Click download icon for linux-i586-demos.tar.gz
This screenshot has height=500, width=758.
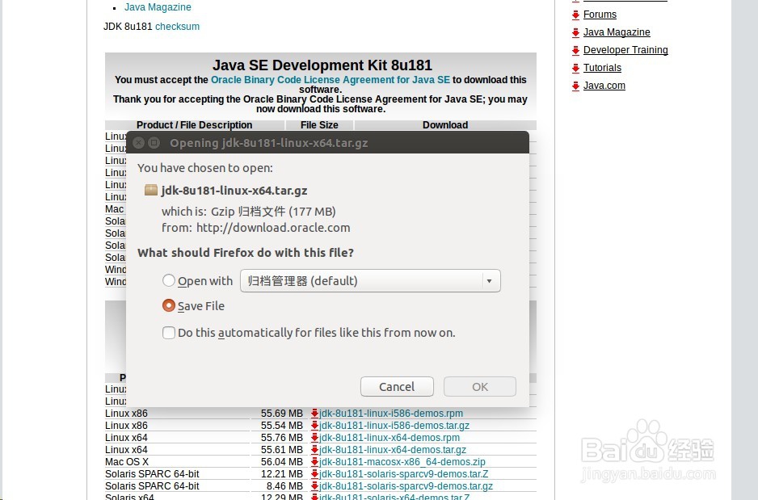click(314, 425)
